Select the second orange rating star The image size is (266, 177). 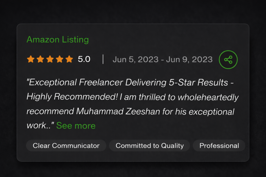pyautogui.click(x=40, y=59)
